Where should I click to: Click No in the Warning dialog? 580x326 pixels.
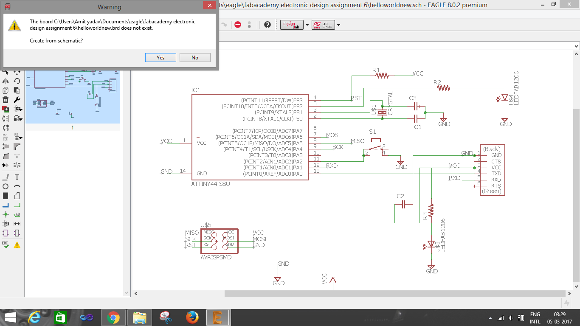(x=195, y=58)
